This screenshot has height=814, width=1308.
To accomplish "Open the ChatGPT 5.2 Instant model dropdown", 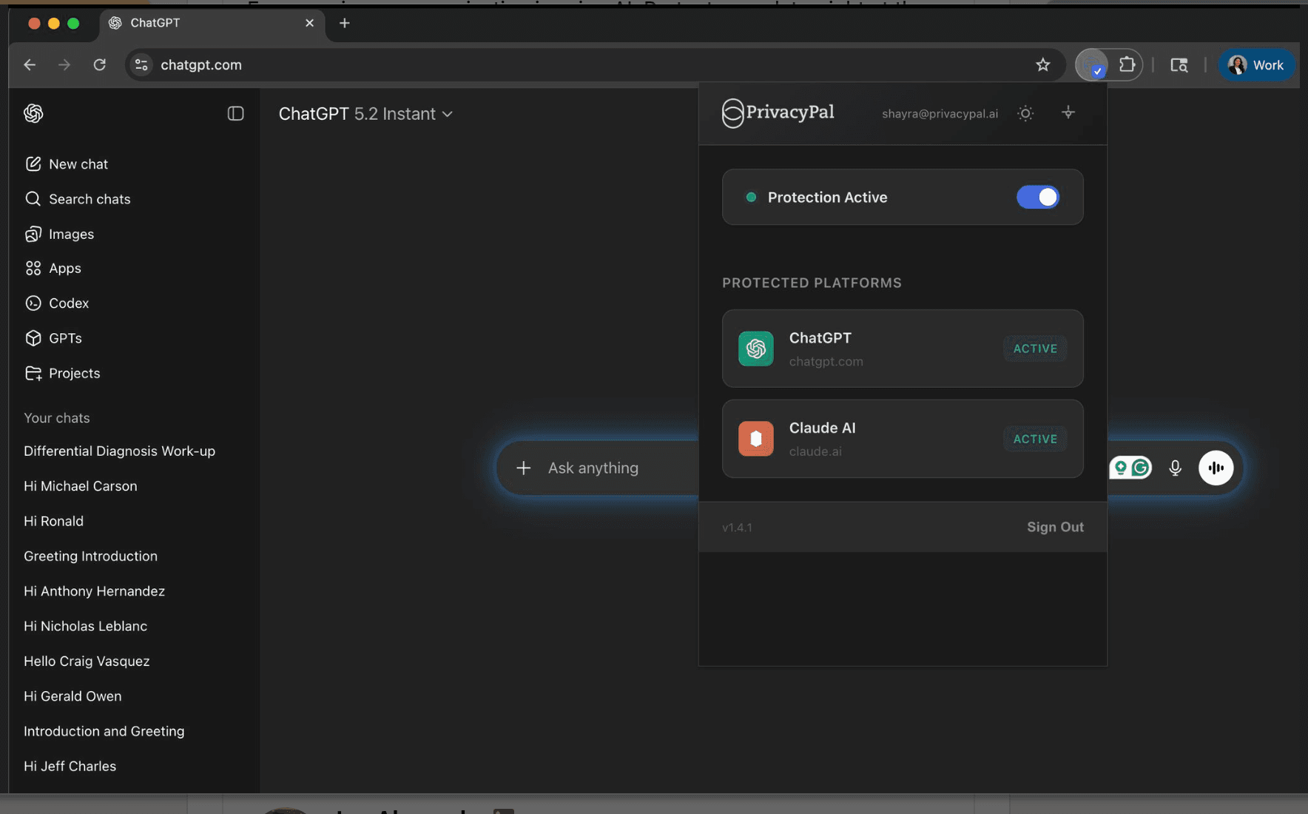I will click(x=366, y=113).
